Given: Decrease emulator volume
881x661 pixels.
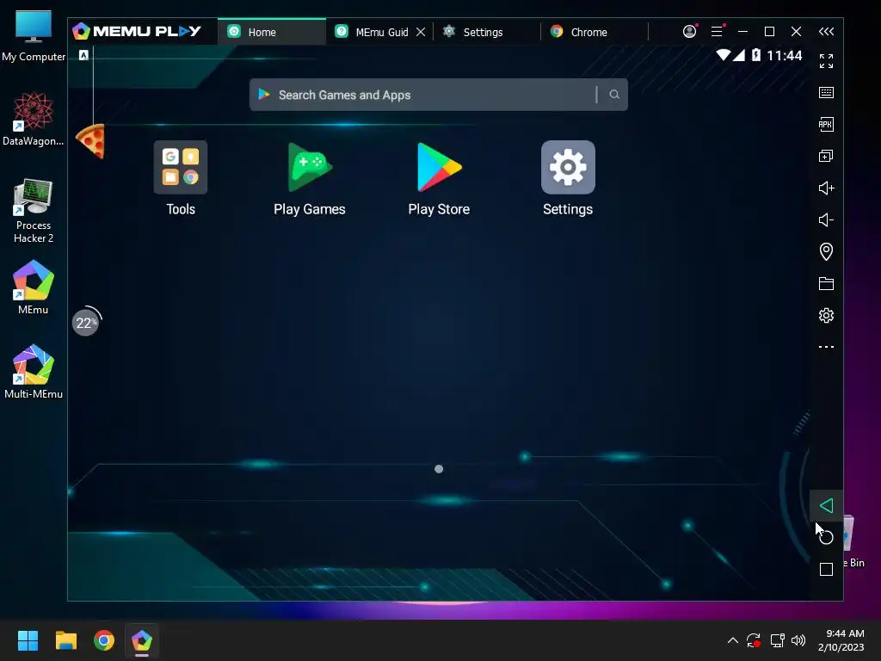Looking at the screenshot, I should click(826, 219).
